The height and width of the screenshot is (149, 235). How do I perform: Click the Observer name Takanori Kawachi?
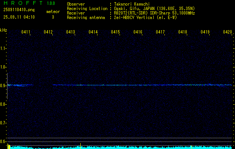coord(132,4)
